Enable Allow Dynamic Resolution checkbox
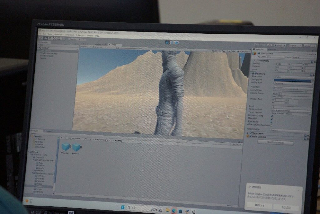The width and height of the screenshot is (320, 214). point(271,125)
